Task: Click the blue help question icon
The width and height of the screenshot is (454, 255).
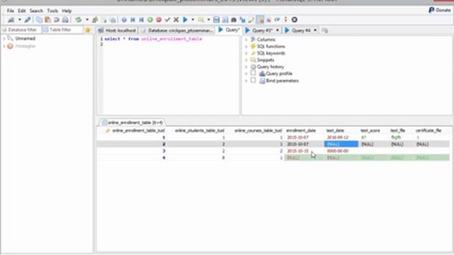Action: 124,20
